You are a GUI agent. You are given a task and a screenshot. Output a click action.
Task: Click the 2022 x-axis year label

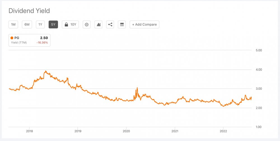tap(223, 131)
